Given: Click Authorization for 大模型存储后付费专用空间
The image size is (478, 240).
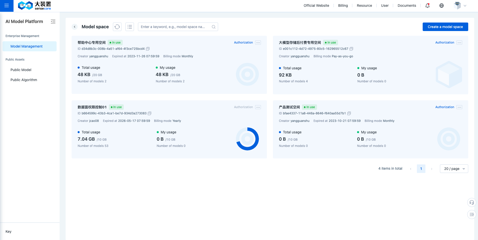Looking at the screenshot, I should point(445,43).
